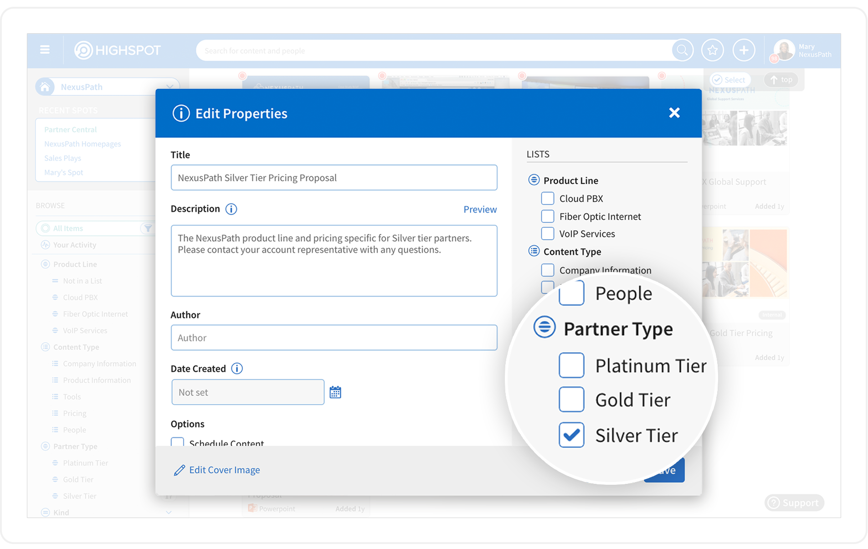Select All Items in Browse
Image resolution: width=868 pixels, height=549 pixels.
tap(68, 228)
